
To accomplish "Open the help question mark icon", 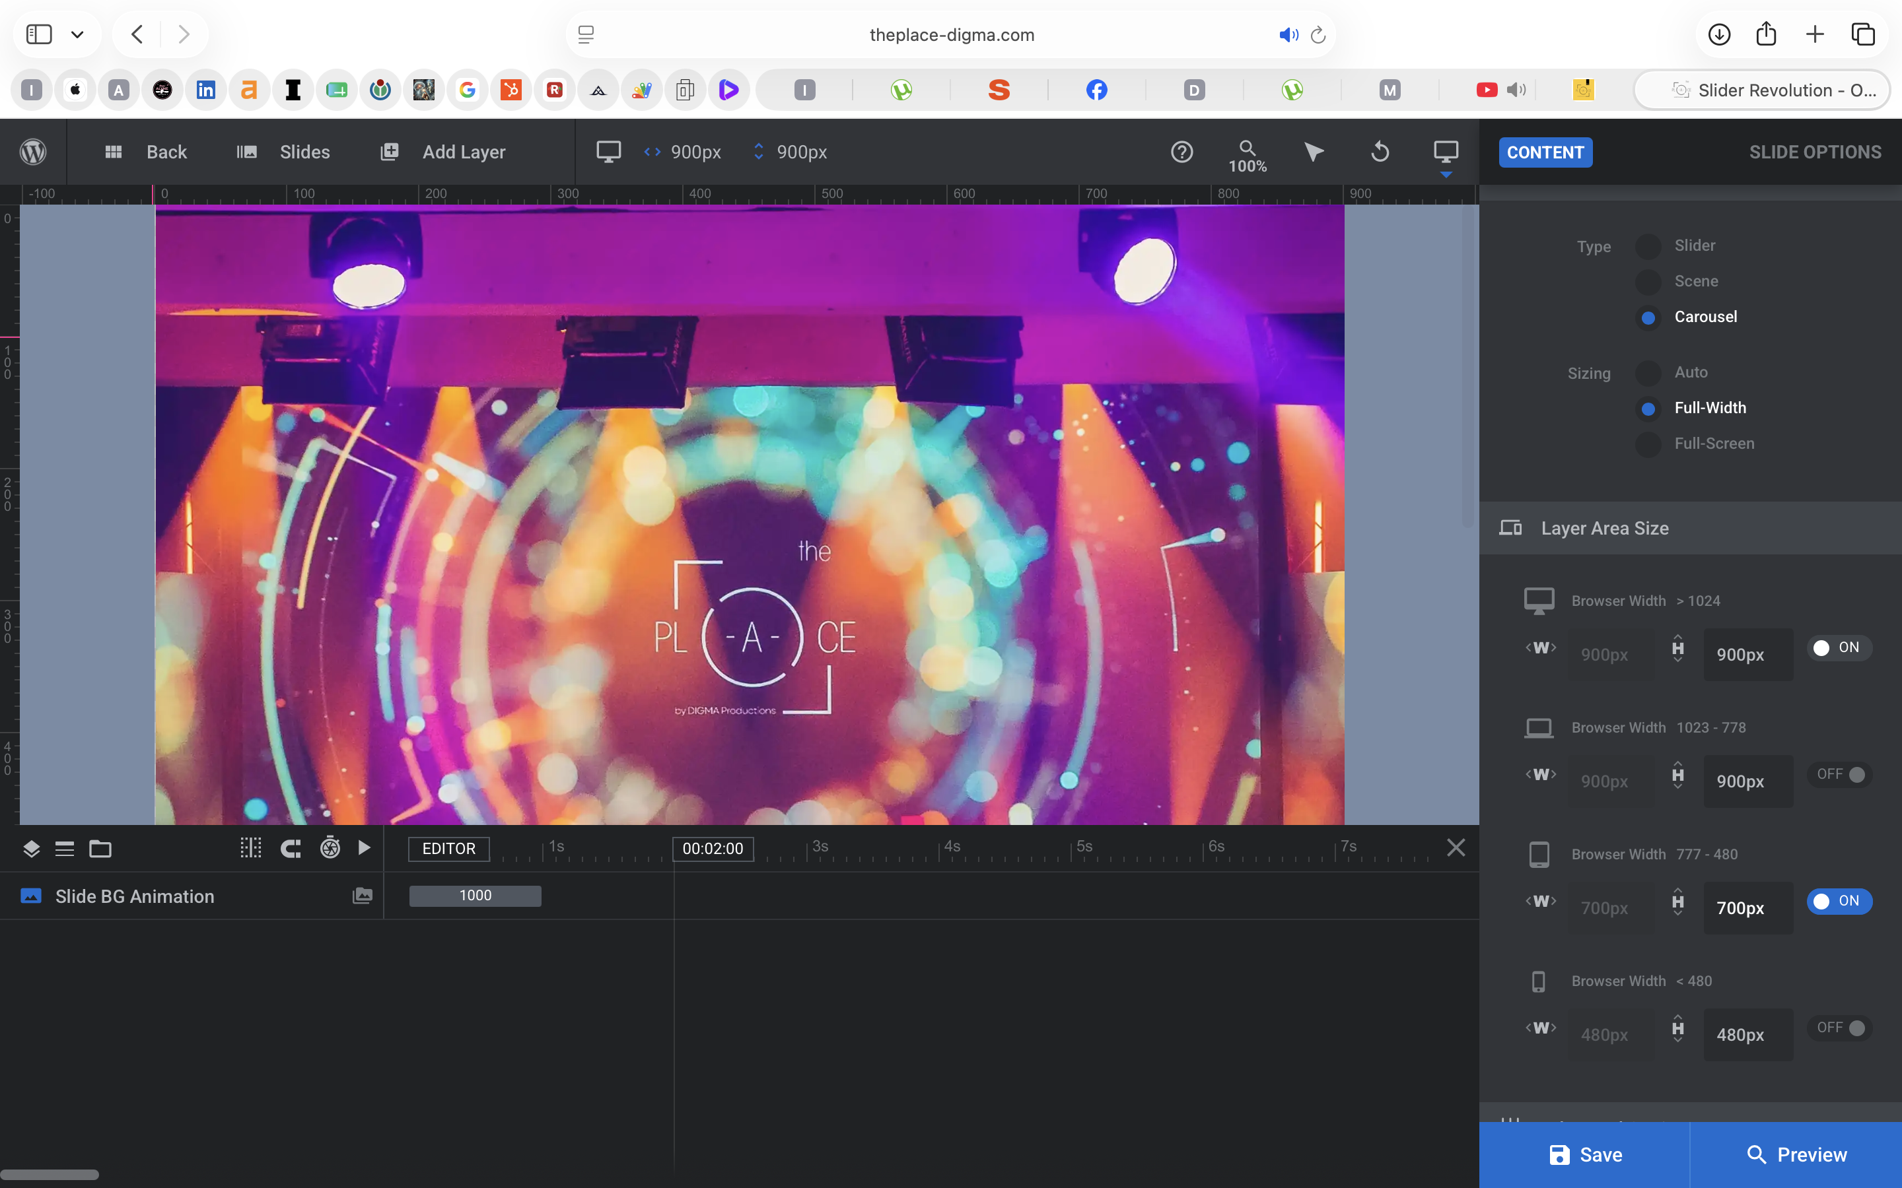I will [1182, 152].
